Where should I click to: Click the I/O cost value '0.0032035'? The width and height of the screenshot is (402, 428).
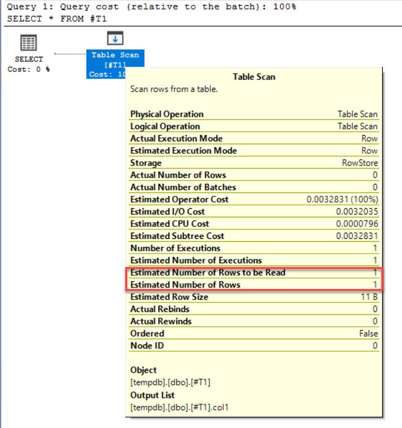coord(357,212)
